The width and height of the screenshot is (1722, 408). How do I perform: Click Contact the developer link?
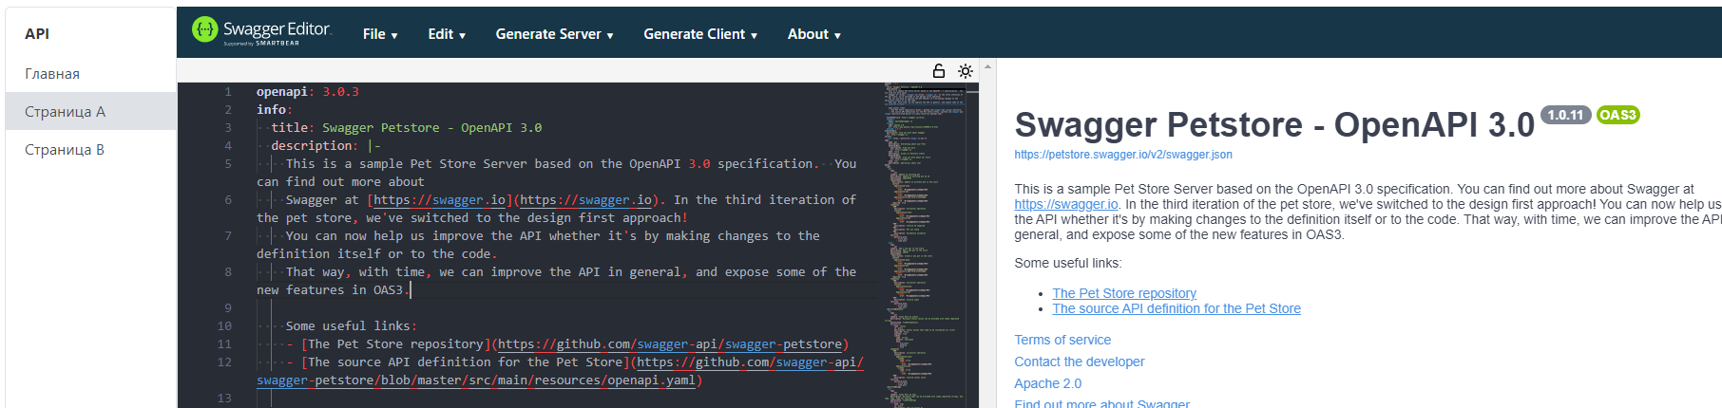coord(1080,362)
